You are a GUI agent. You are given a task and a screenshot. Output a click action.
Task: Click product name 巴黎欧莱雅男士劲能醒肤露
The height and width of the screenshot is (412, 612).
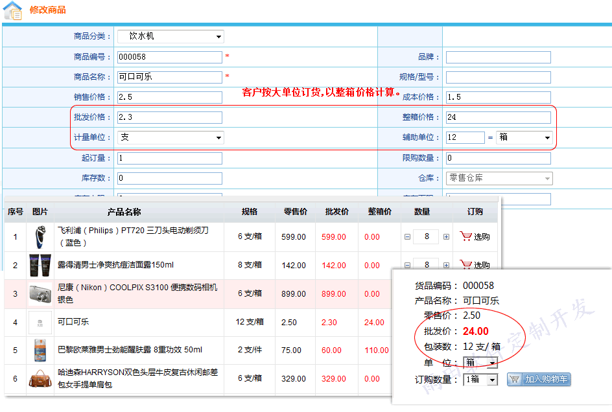[x=130, y=350]
